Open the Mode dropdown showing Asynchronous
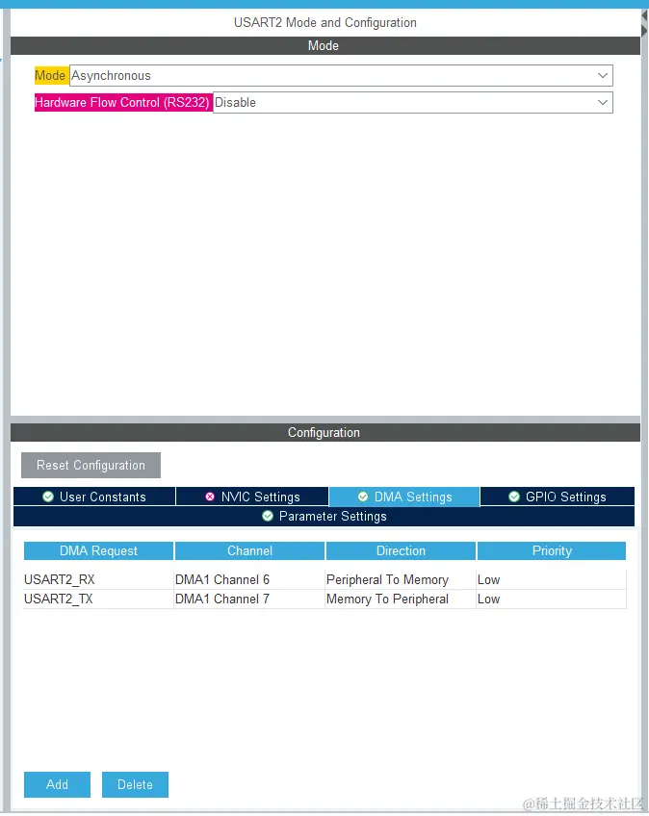Screen dimensions: 649x816 [x=341, y=75]
